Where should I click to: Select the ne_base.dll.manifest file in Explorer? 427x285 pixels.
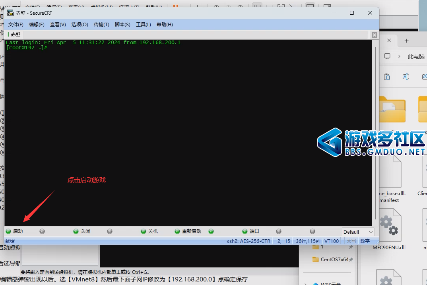(x=391, y=179)
